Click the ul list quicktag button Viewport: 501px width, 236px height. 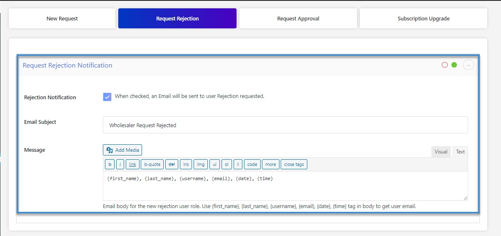(214, 164)
